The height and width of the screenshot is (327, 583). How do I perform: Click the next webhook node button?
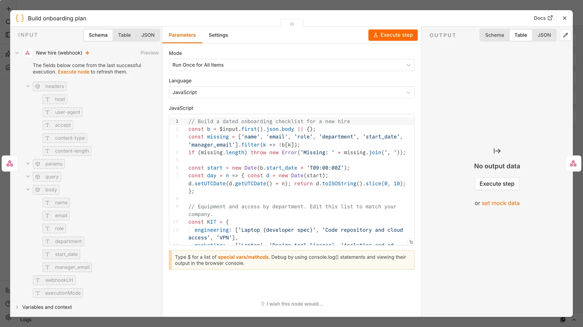point(573,163)
